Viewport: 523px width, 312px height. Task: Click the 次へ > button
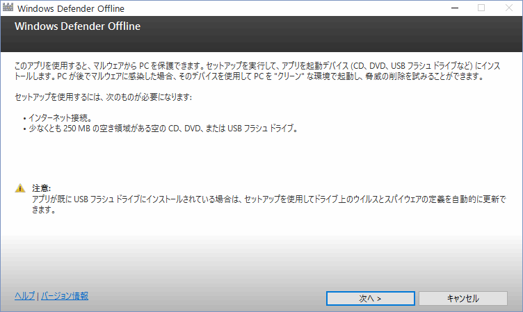[370, 298]
